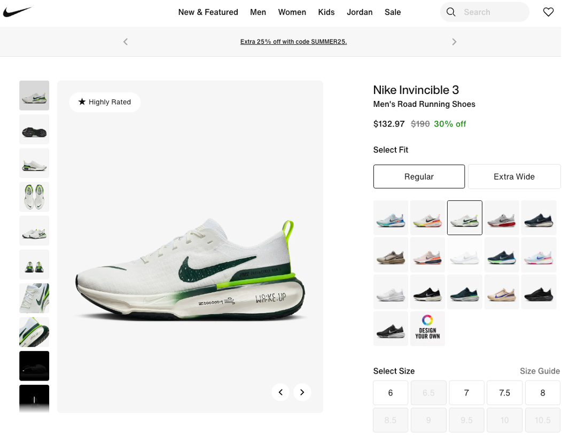562x435 pixels.
Task: Open the SUMMER25 promo code link
Action: click(293, 42)
